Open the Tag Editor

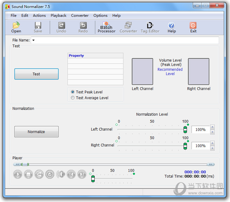click(150, 27)
